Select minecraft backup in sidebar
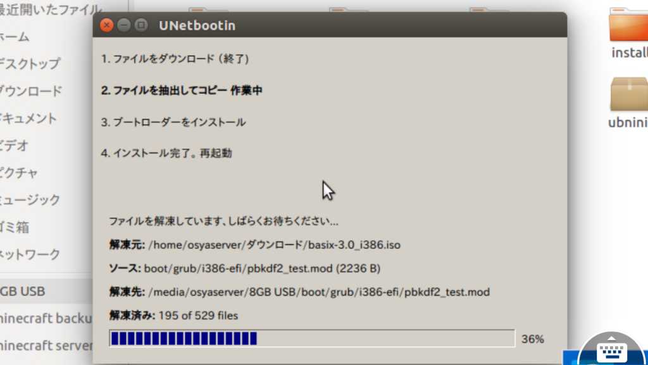Viewport: 648px width, 365px height. (x=46, y=318)
